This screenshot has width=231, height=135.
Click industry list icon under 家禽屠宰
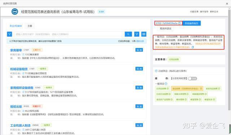click(x=23, y=55)
